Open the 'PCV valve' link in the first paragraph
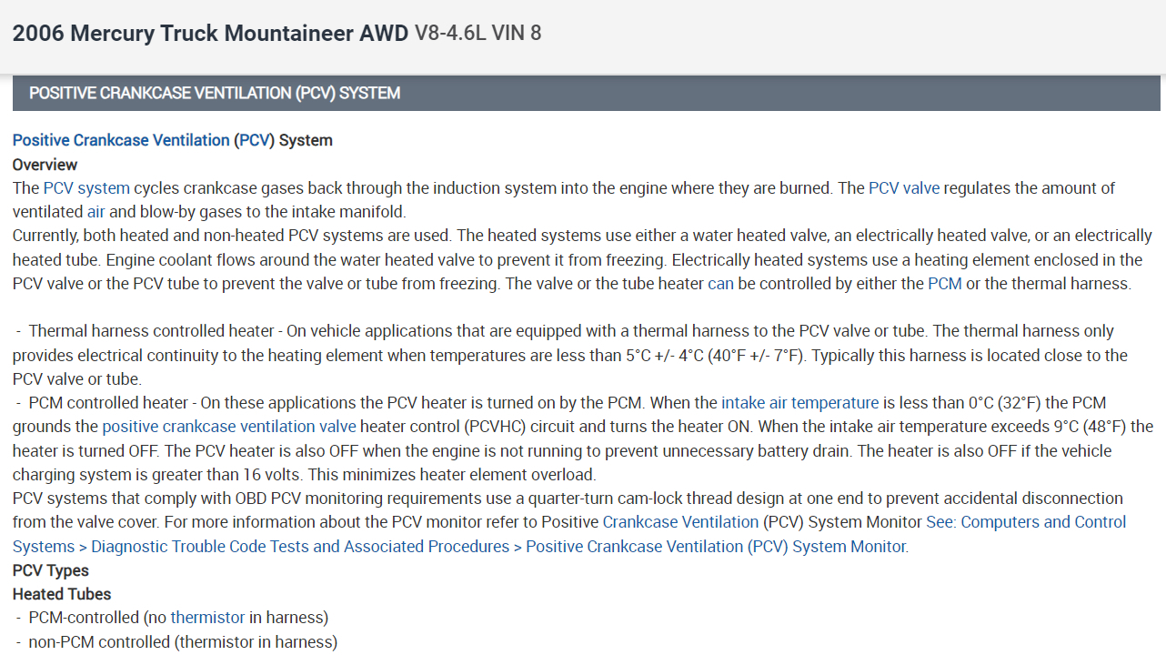Image resolution: width=1166 pixels, height=665 pixels. (x=904, y=188)
